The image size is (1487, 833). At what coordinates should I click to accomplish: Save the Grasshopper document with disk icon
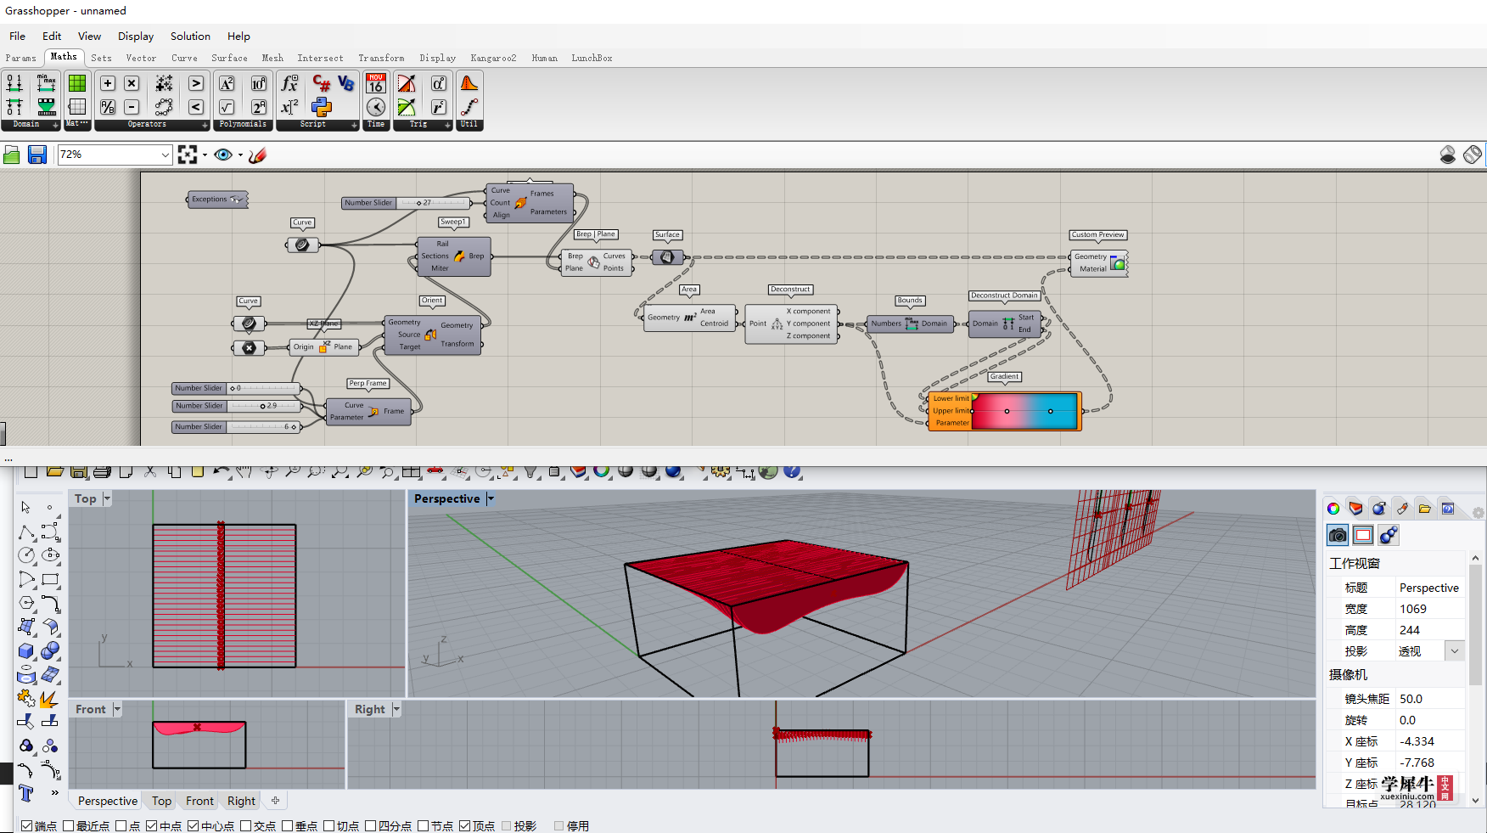point(36,155)
